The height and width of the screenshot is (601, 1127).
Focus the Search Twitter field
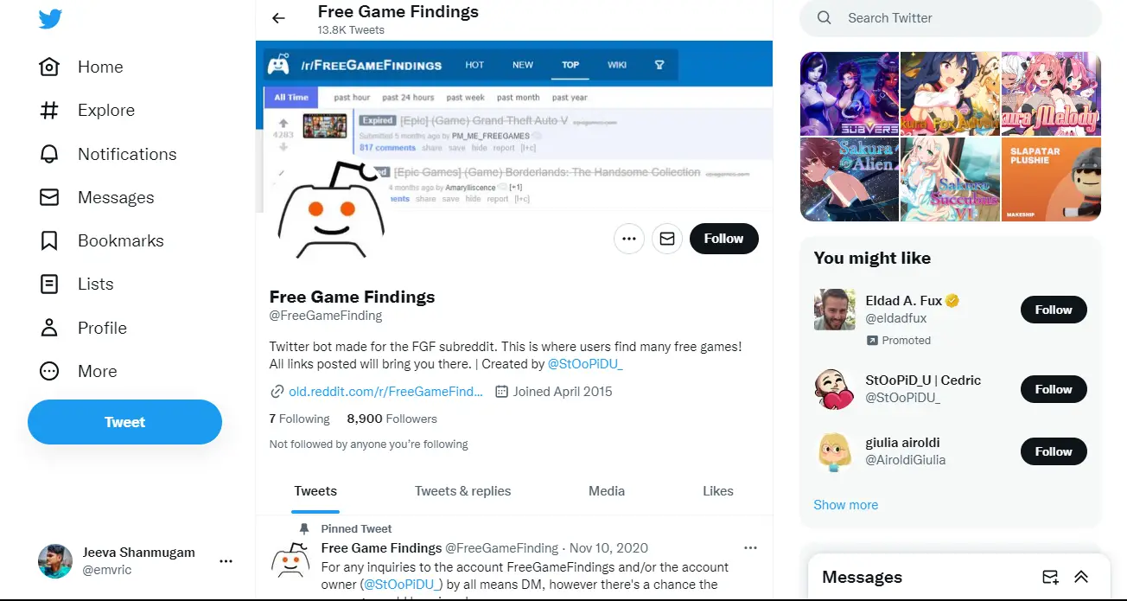(951, 18)
